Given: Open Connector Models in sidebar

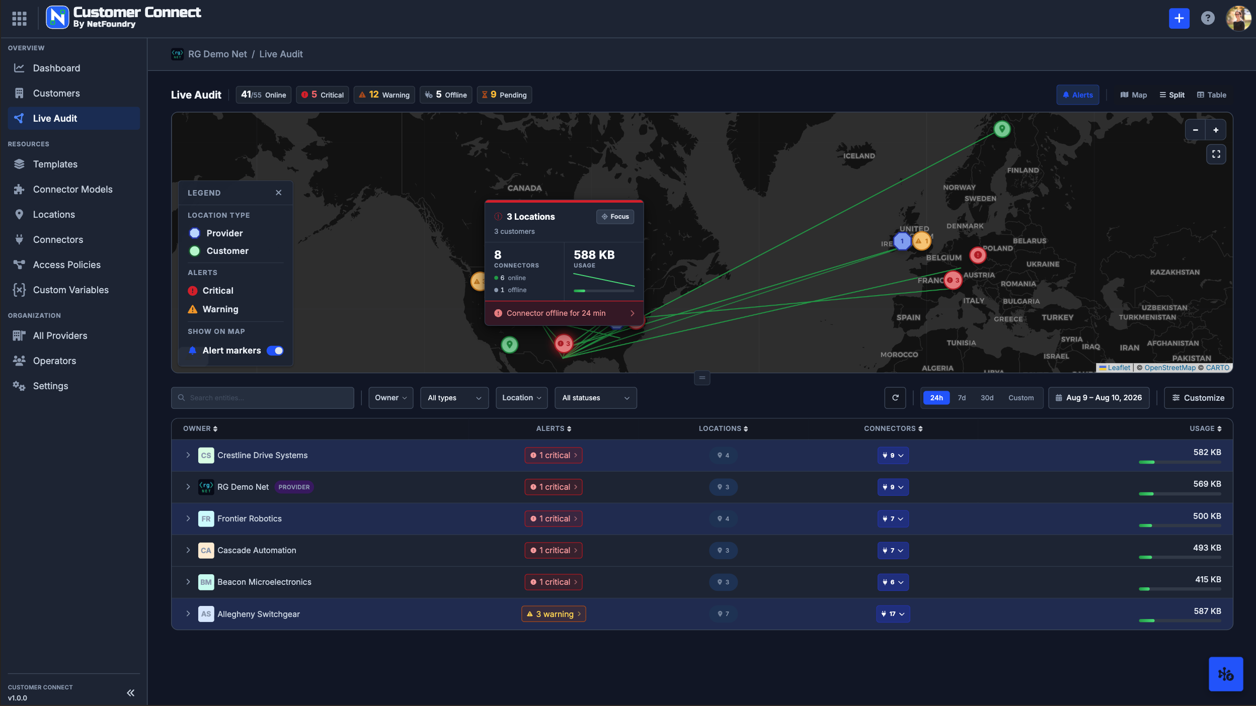Looking at the screenshot, I should click(74, 189).
